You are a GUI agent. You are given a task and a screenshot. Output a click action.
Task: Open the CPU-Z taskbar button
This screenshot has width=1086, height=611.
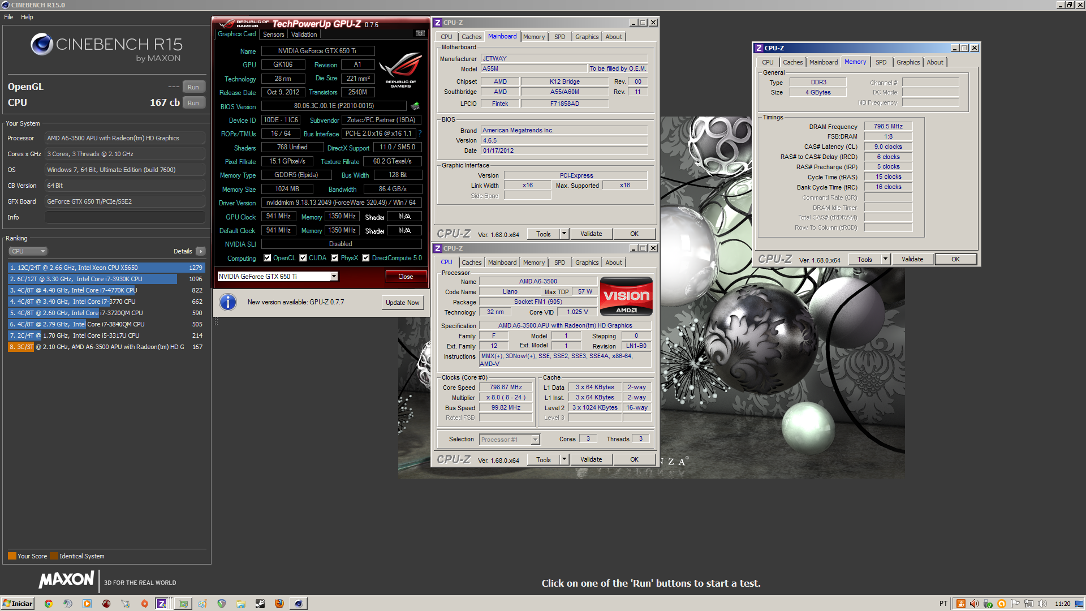click(x=162, y=604)
